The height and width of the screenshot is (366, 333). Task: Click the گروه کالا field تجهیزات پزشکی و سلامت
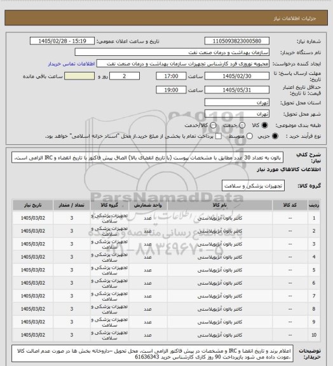click(x=253, y=186)
